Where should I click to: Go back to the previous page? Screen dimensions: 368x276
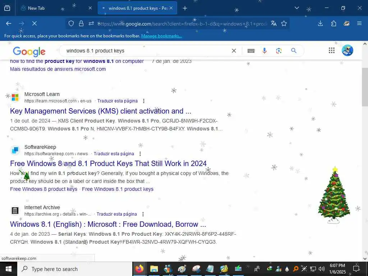point(9,23)
